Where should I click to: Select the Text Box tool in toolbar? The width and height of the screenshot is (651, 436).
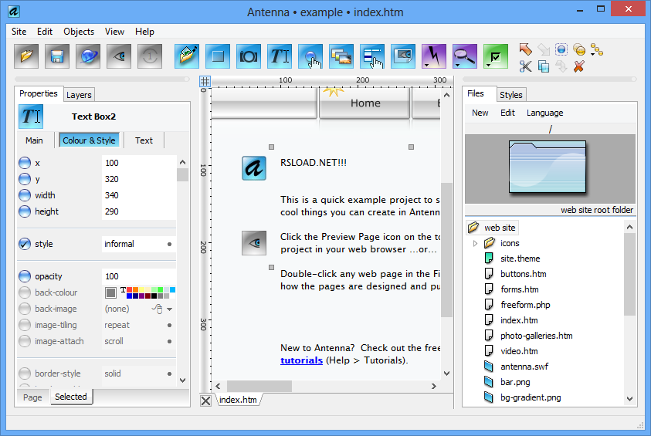coord(280,56)
